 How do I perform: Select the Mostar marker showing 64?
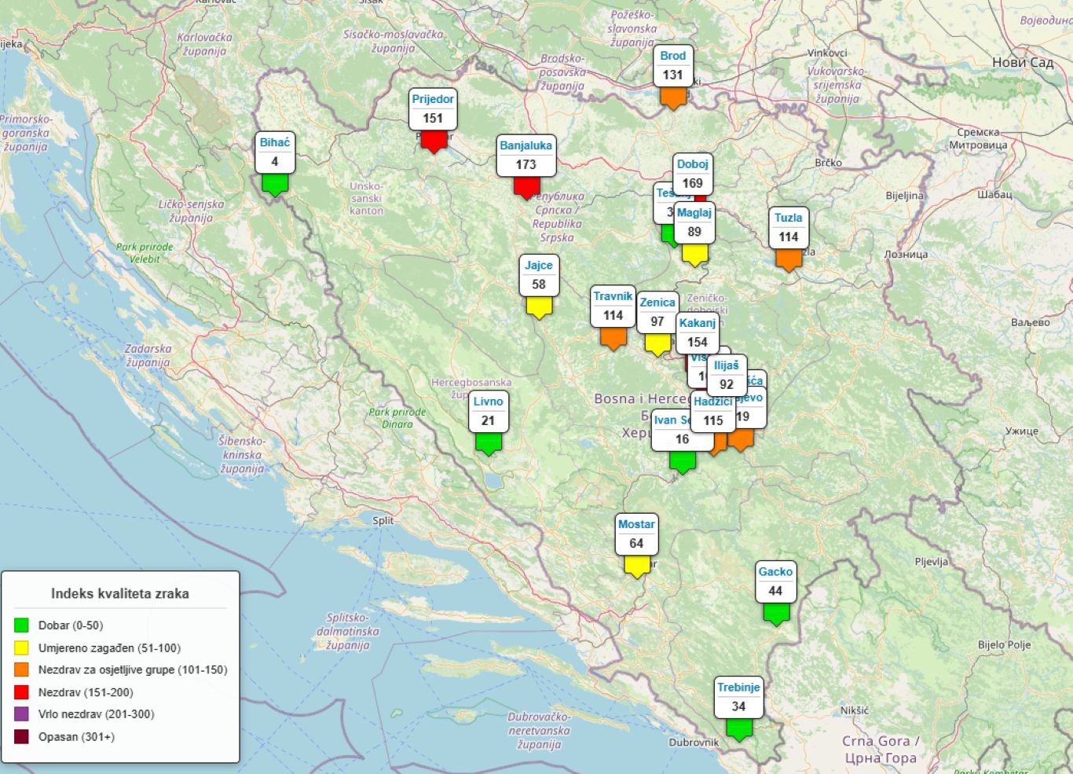[x=636, y=535]
